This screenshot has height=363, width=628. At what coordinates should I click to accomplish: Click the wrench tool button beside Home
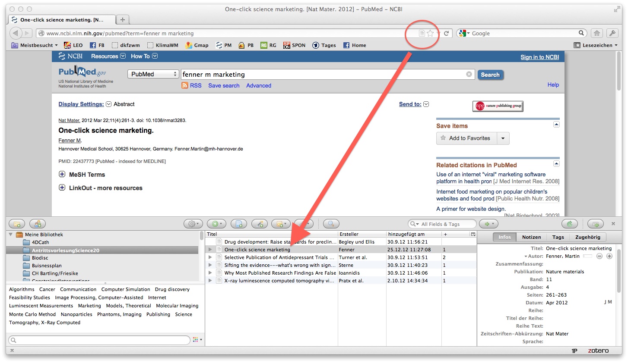pyautogui.click(x=612, y=33)
